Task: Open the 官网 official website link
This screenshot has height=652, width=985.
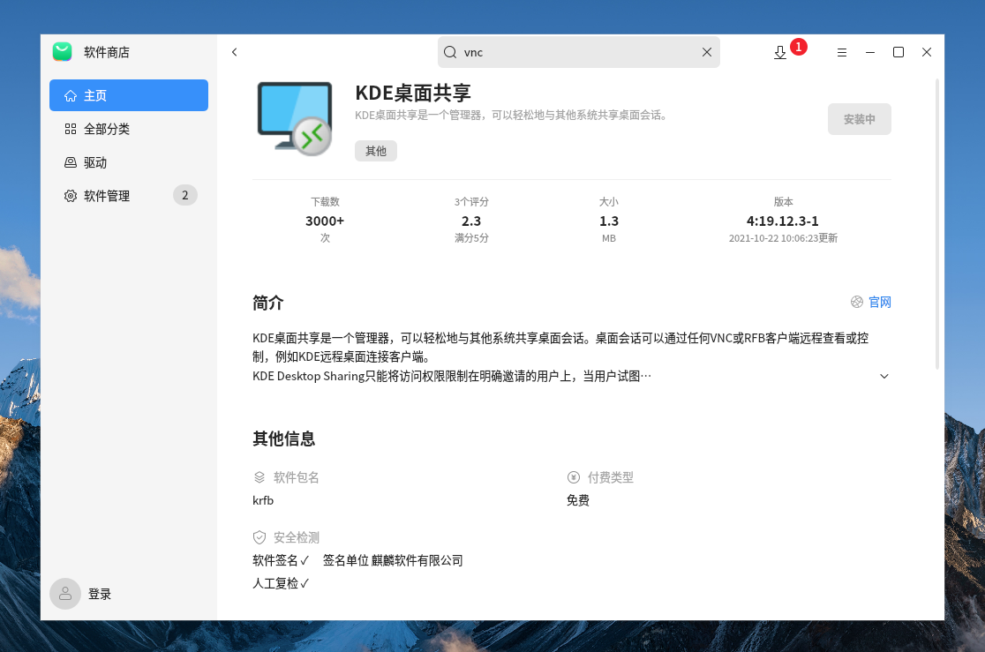Action: click(879, 302)
